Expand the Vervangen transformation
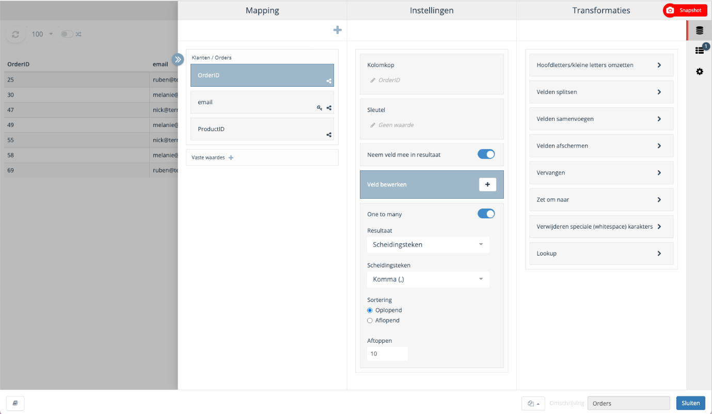The height and width of the screenshot is (414, 712). click(602, 172)
